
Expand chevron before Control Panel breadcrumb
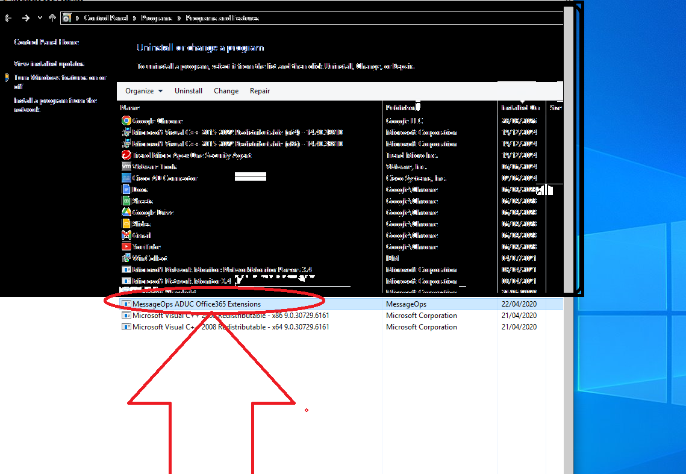[x=78, y=18]
